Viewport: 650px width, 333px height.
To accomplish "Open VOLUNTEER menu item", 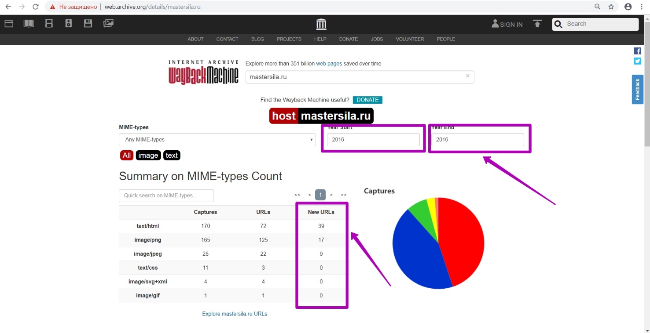I will click(410, 39).
